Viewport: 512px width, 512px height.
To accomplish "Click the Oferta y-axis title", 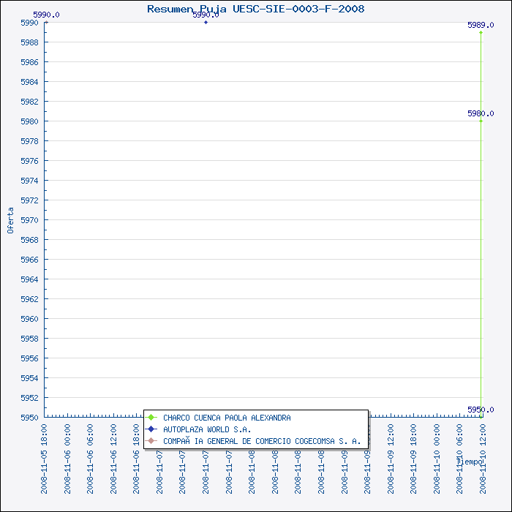I will point(10,219).
